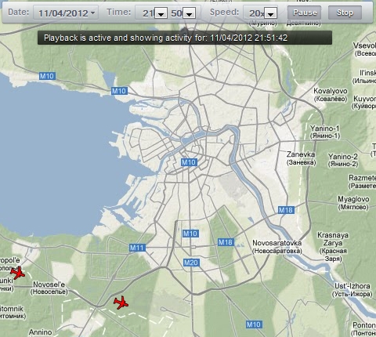
Task: Expand the hour dropdown arrow
Action: [x=161, y=13]
